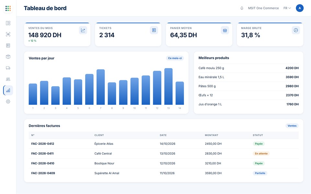311x194 pixels.
Task: Click the amount 3210,00 DH
Action: click(213, 163)
